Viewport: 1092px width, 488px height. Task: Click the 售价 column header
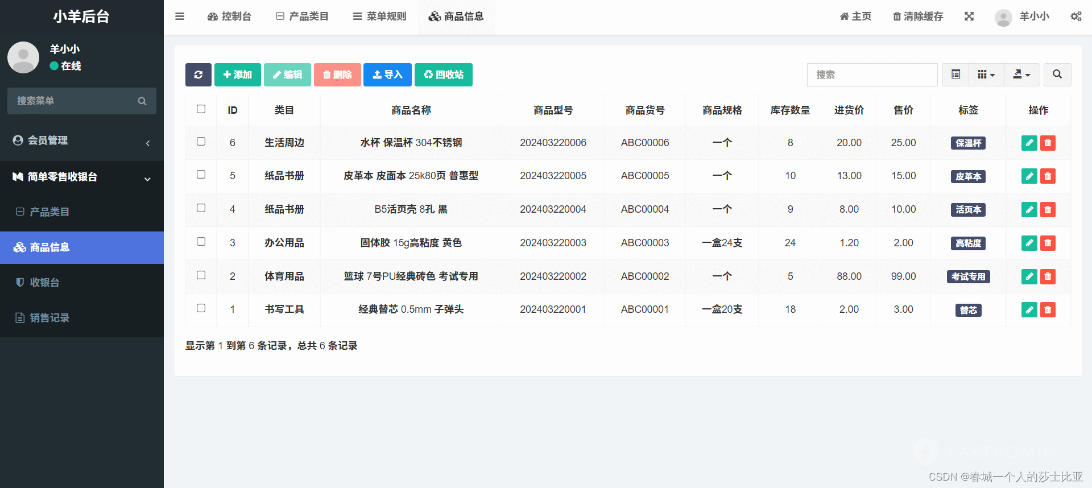tap(903, 110)
